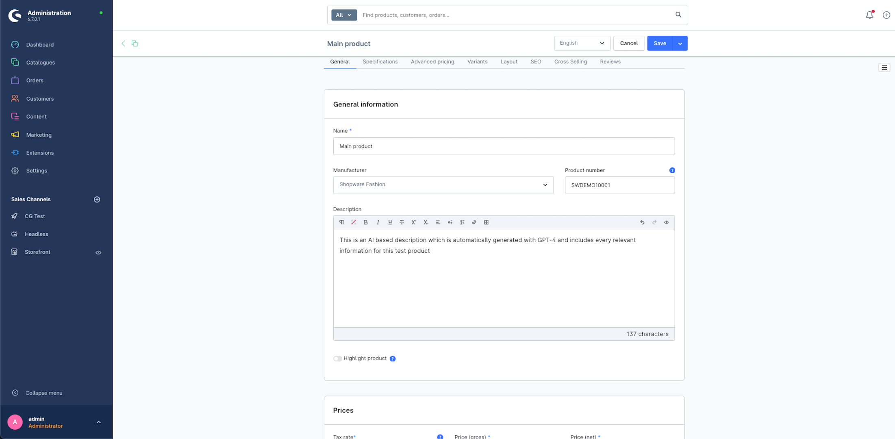Toggle italic formatting in description editor

point(378,222)
